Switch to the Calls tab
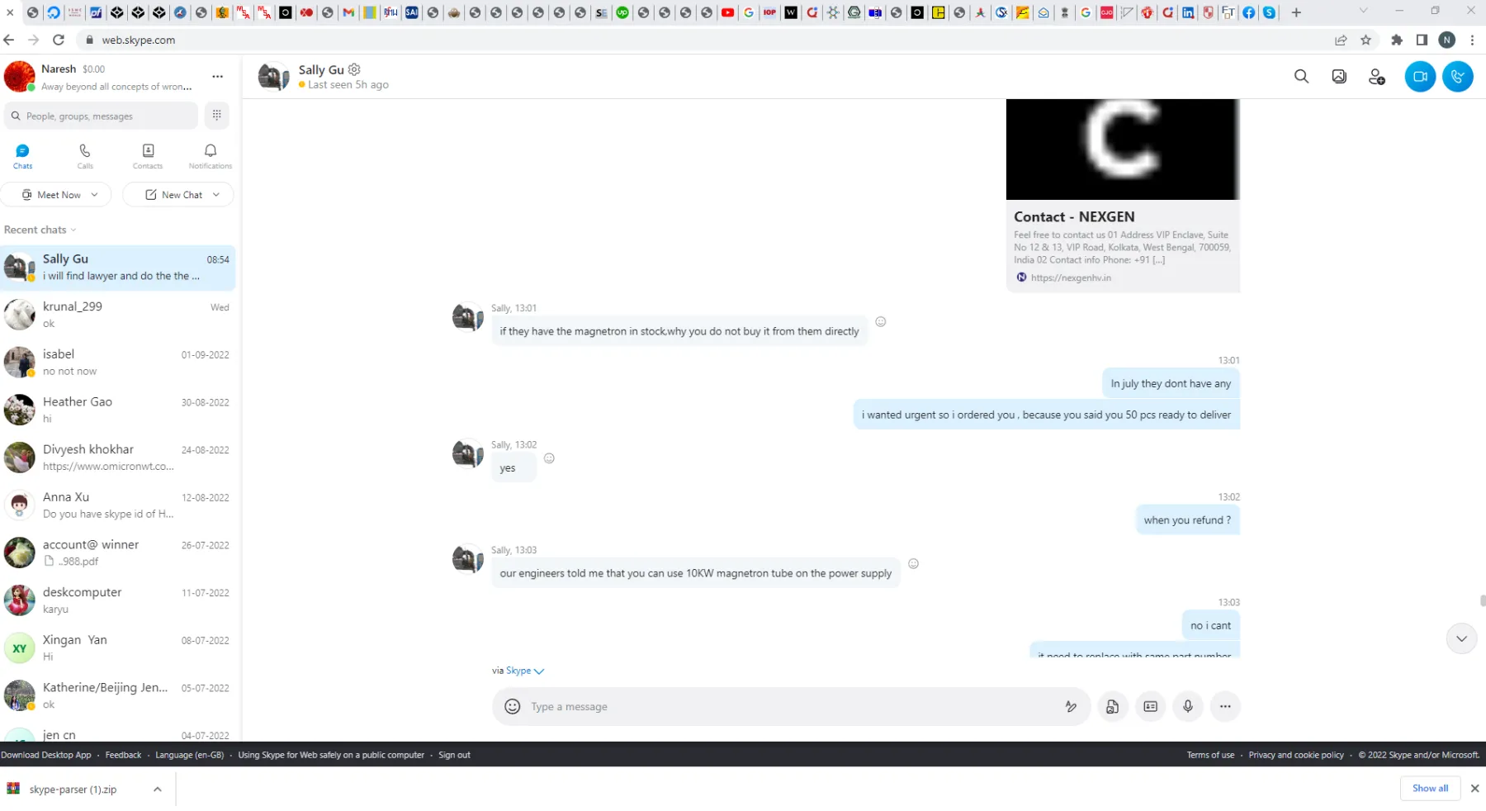Image resolution: width=1486 pixels, height=811 pixels. pyautogui.click(x=85, y=156)
